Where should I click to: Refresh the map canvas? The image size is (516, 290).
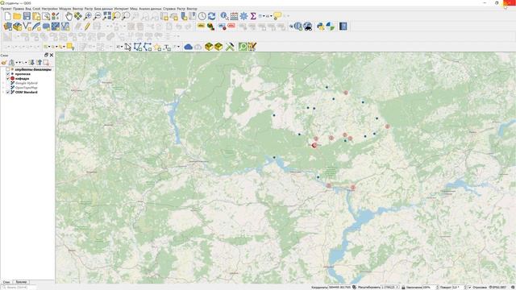click(211, 16)
